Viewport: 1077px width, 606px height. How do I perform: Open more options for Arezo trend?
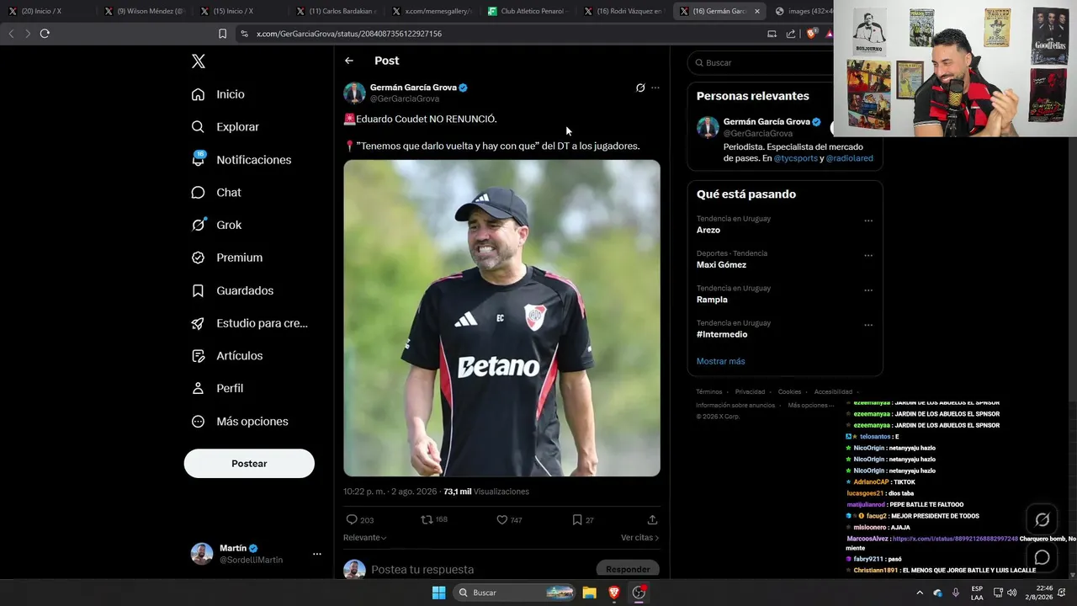868,221
